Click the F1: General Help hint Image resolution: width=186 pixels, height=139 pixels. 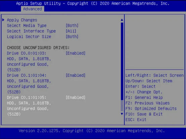(x=144, y=98)
